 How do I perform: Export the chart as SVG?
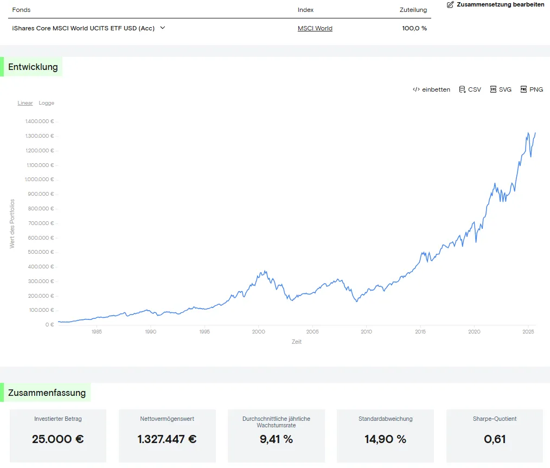501,89
